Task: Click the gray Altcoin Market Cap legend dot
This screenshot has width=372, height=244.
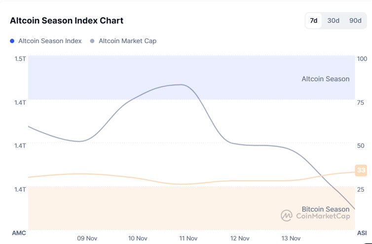Action: 93,41
